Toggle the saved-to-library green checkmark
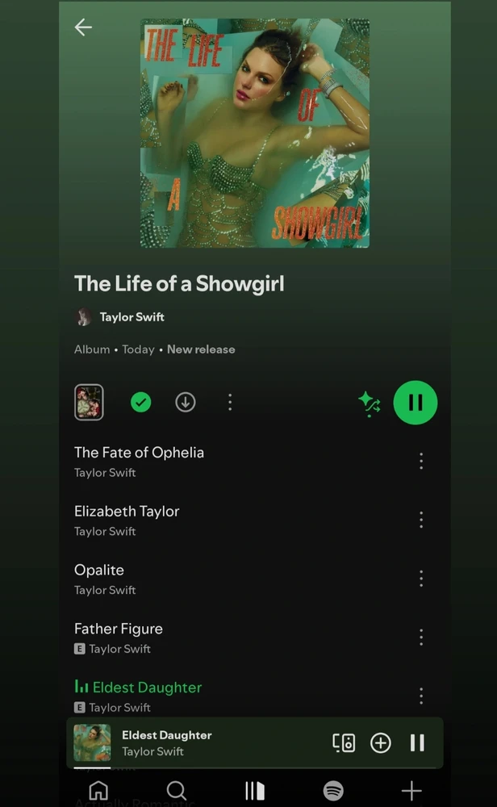497x807 pixels. (x=140, y=402)
